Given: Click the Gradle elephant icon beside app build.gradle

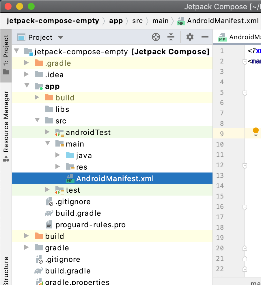Looking at the screenshot, I should (49, 213).
